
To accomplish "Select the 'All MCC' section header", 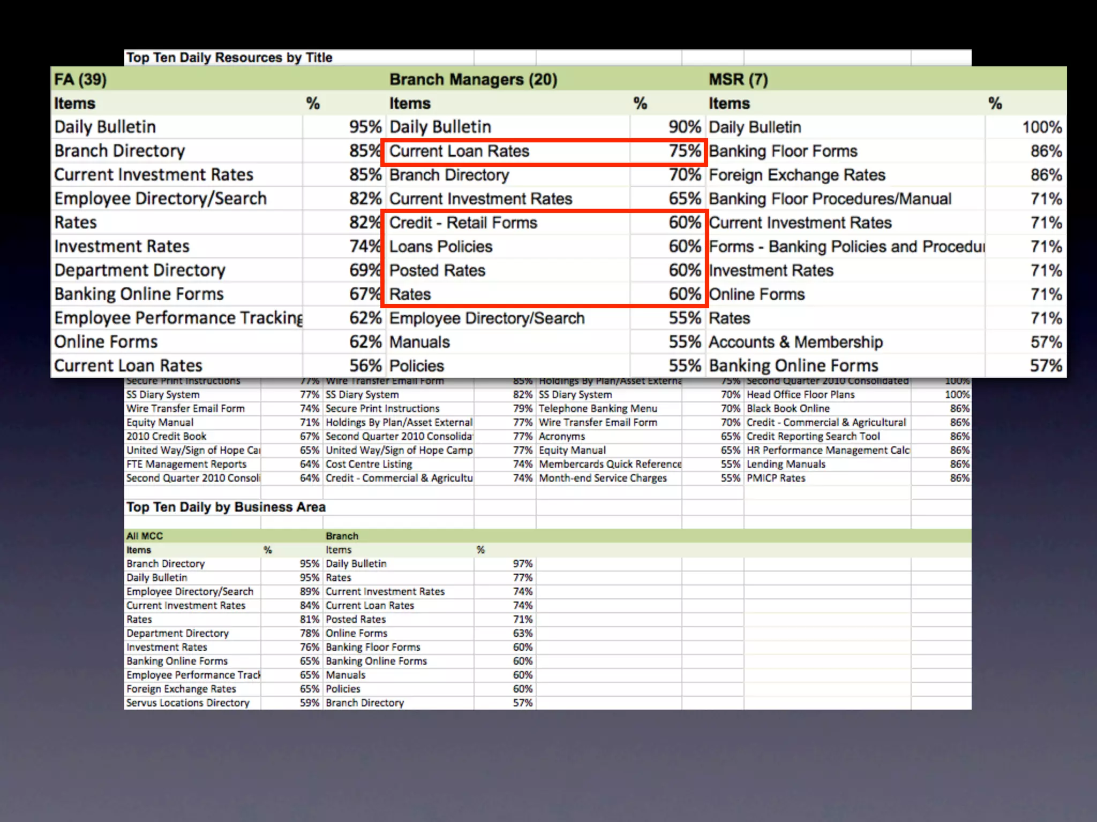I will 145,536.
